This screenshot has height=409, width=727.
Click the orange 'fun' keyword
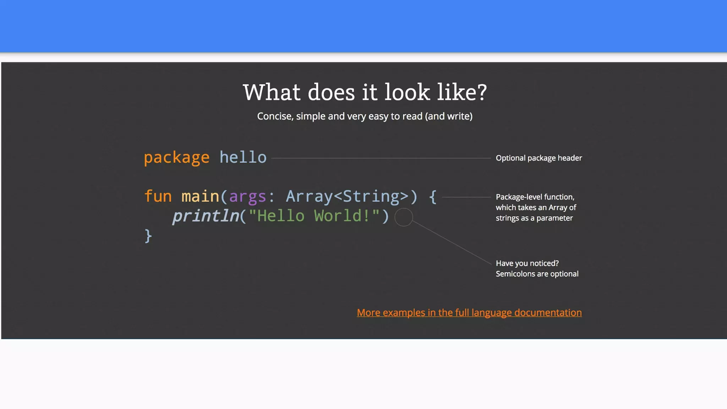158,196
